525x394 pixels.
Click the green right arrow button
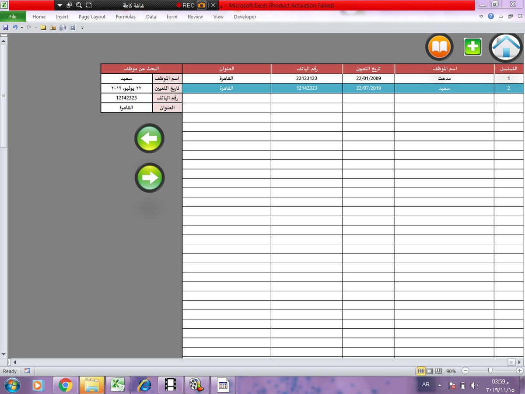click(150, 178)
